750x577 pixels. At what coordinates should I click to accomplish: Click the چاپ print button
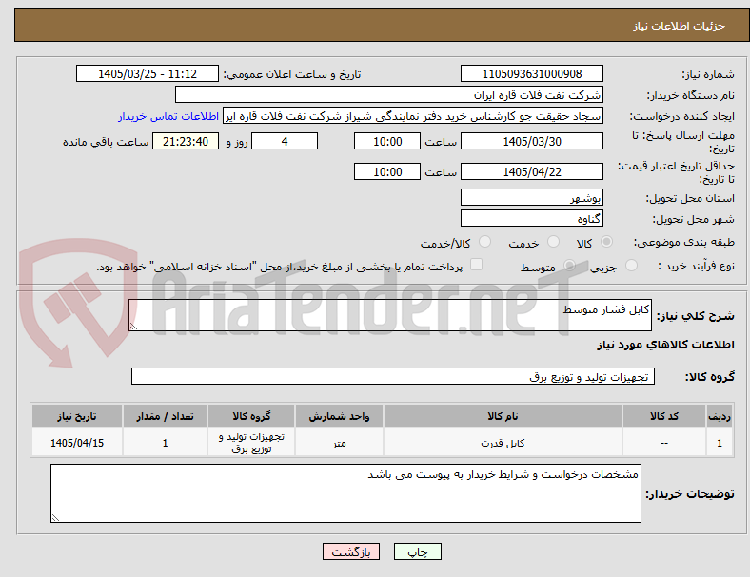(418, 551)
